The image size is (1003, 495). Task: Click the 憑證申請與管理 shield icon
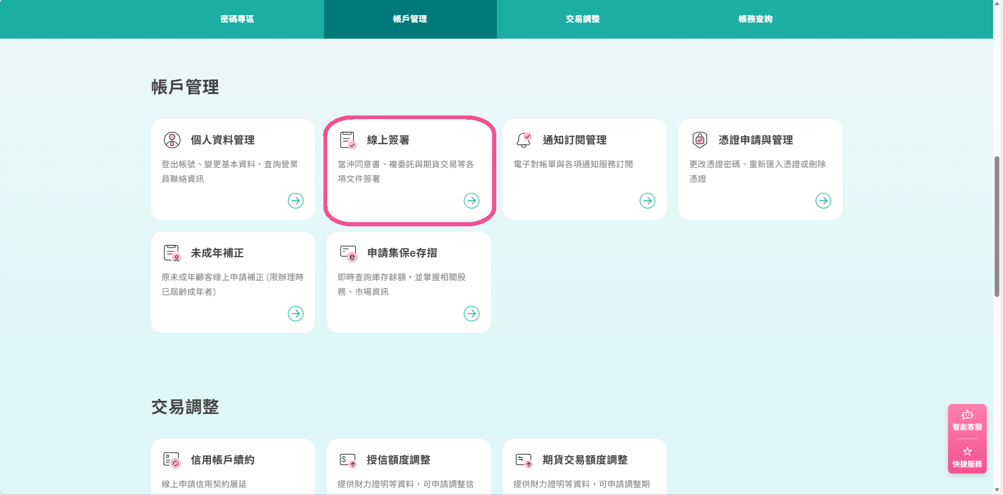(700, 140)
